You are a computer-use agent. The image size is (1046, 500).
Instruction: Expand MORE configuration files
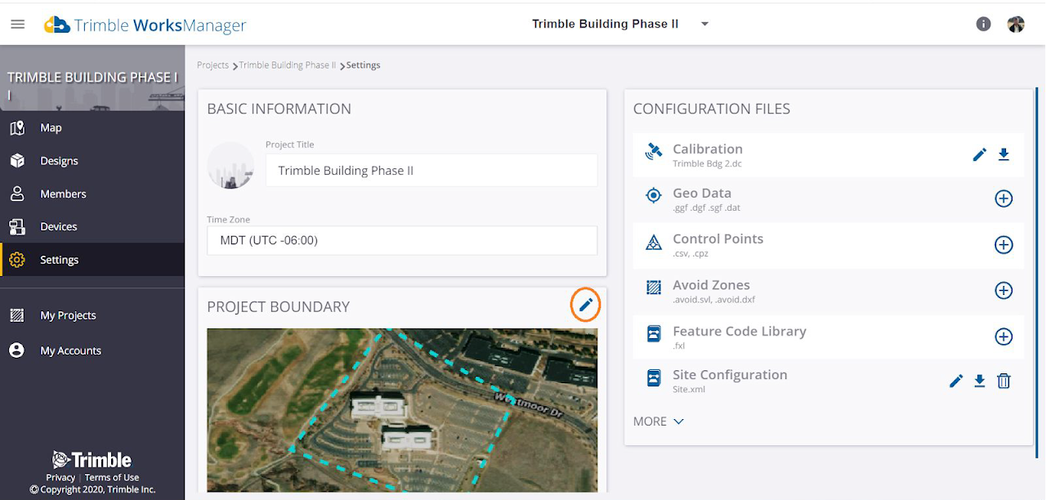[659, 422]
